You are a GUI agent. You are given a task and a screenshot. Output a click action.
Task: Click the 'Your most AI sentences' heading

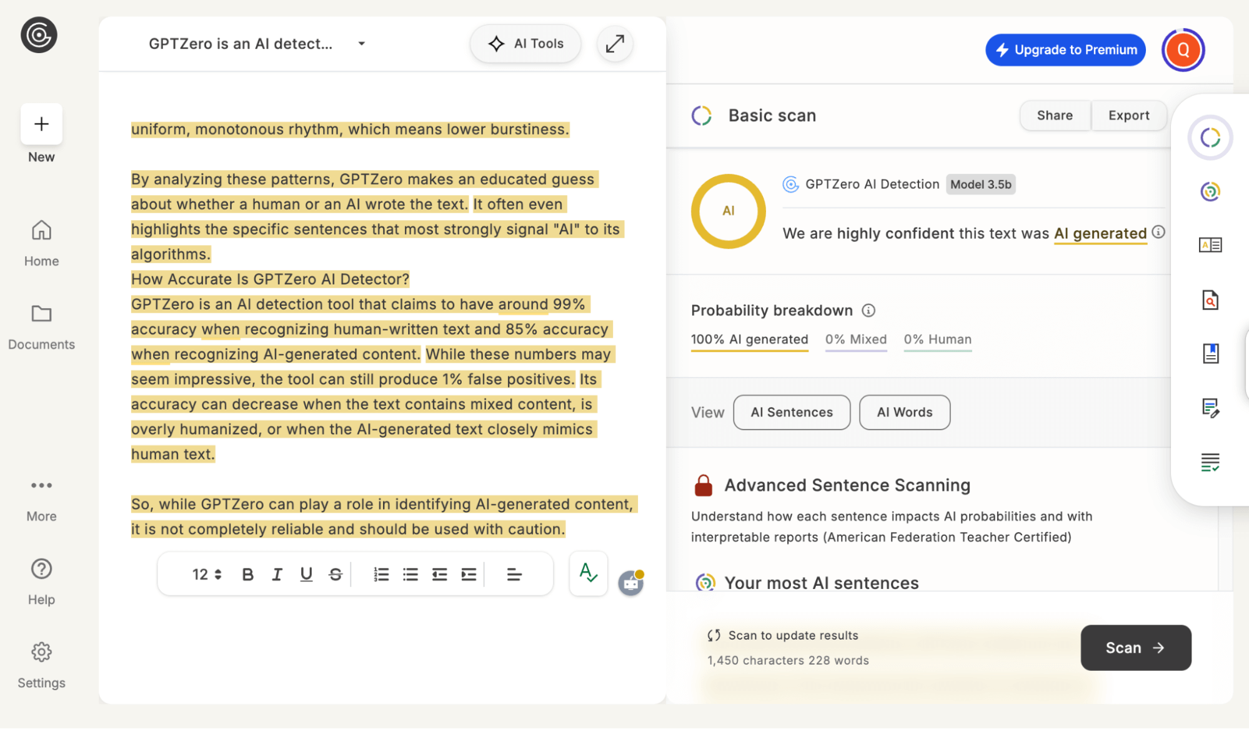coord(821,583)
